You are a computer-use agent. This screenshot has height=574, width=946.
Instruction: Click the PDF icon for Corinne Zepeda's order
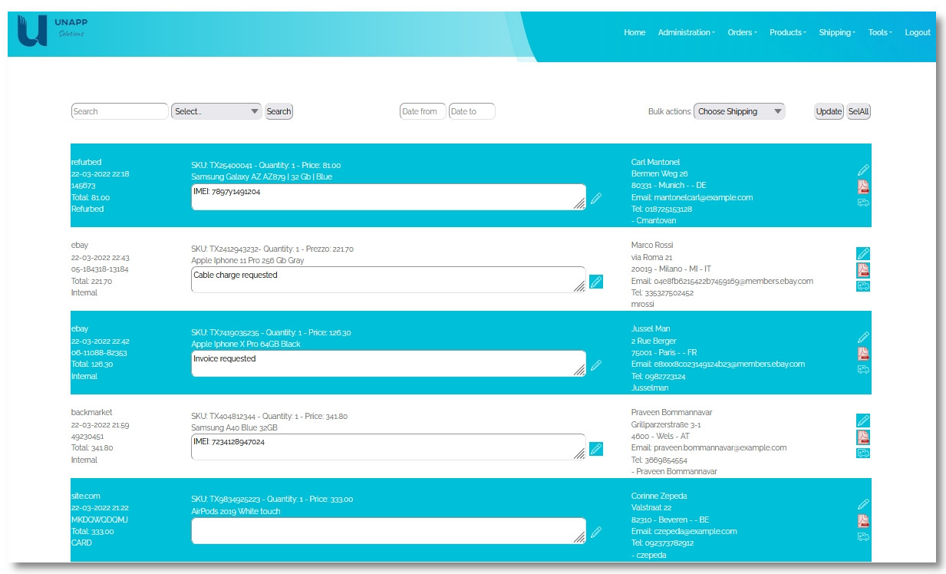[x=863, y=521]
